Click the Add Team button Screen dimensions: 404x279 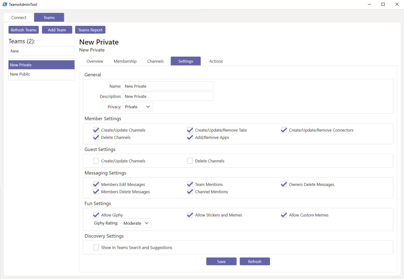point(57,30)
